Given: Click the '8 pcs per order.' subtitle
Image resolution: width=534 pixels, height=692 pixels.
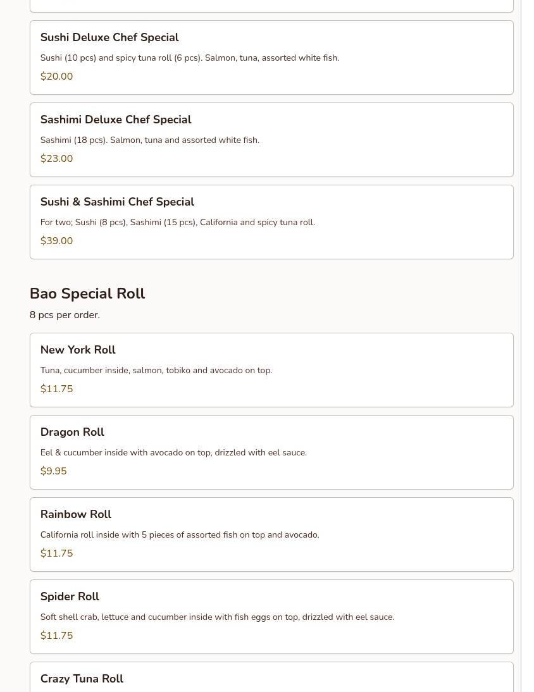Looking at the screenshot, I should (65, 315).
